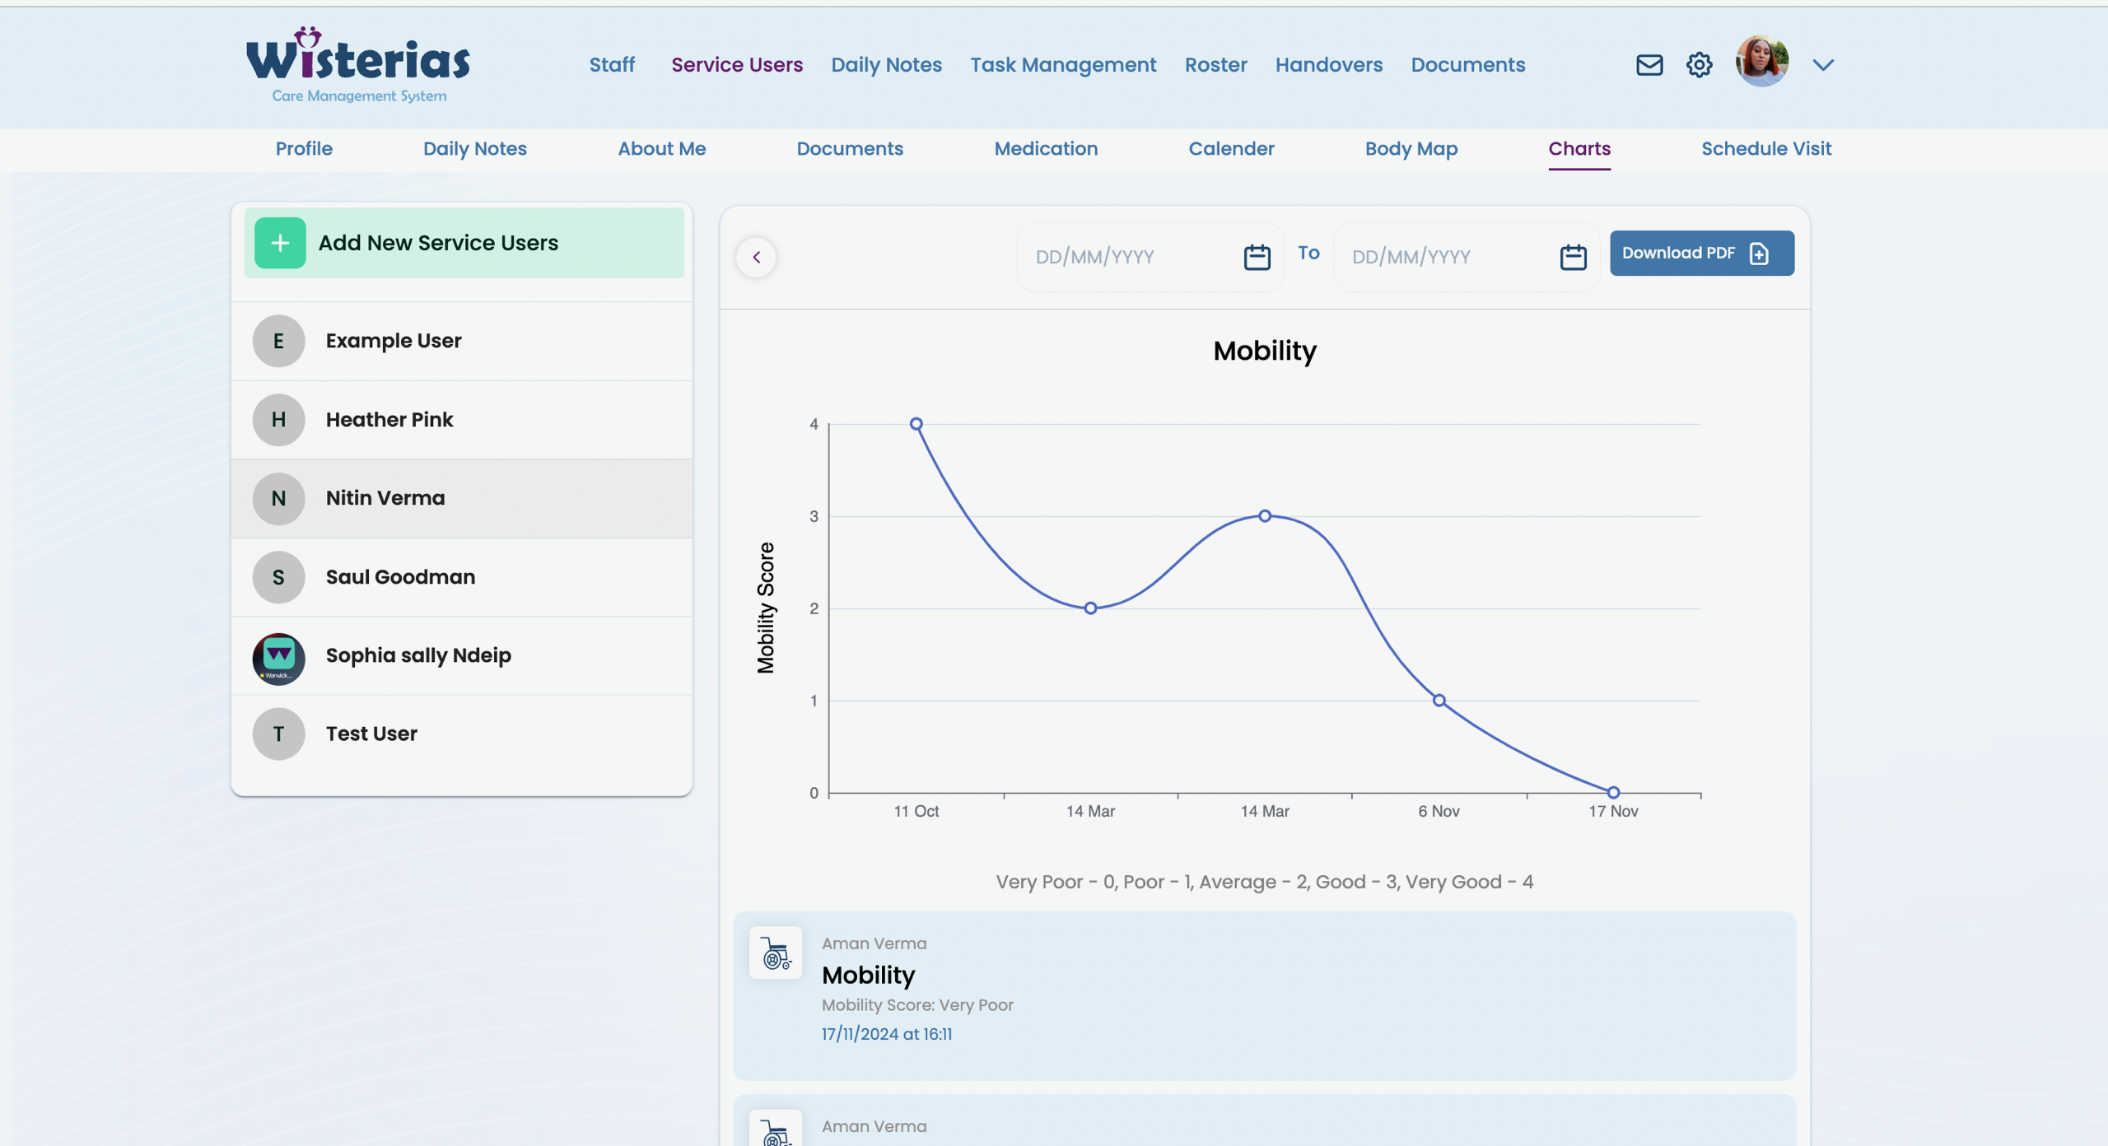Click the back chevron button
The height and width of the screenshot is (1146, 2108).
pos(756,258)
